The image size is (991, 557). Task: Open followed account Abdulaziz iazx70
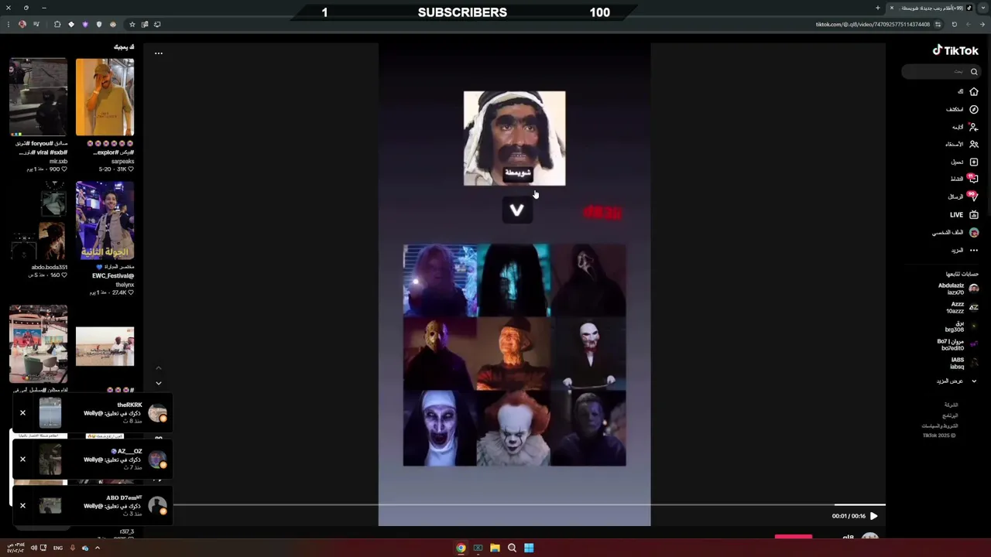(958, 289)
